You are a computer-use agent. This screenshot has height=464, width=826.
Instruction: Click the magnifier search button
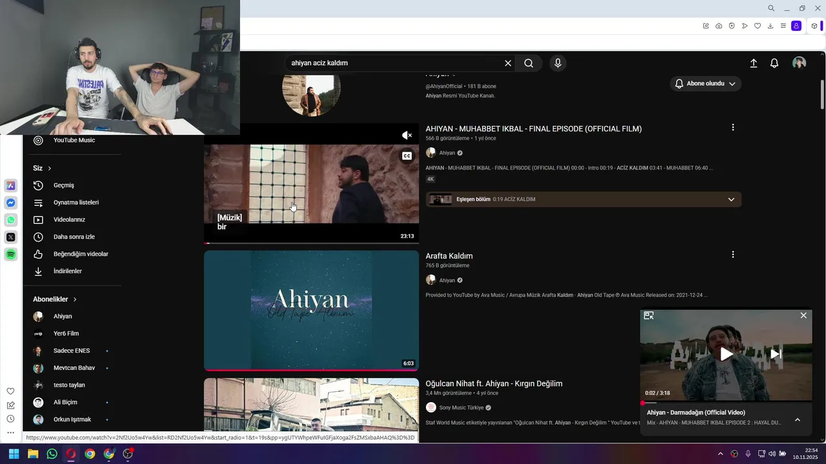(x=529, y=63)
